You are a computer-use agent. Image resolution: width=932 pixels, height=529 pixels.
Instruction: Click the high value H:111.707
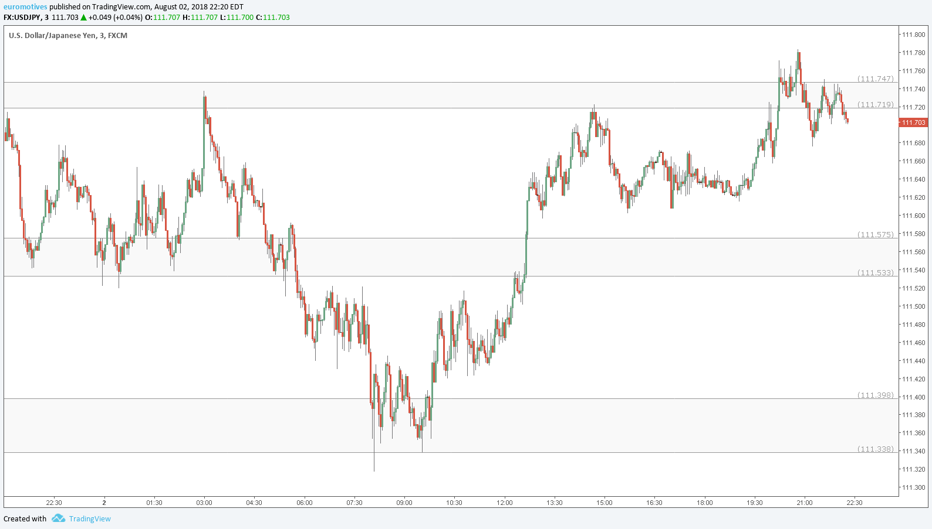(x=200, y=17)
